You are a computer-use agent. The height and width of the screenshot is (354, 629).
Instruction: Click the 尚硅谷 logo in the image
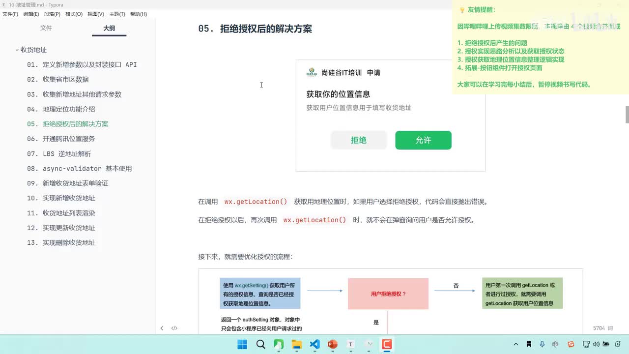tap(312, 72)
